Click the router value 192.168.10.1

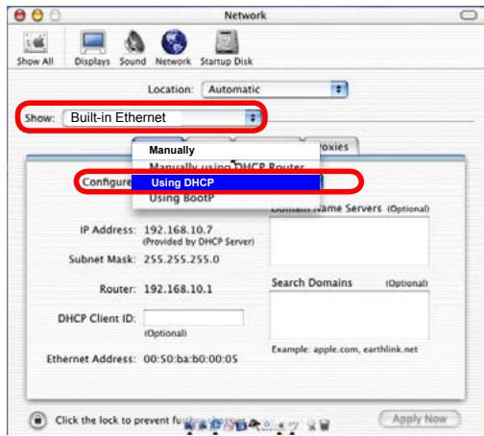179,289
